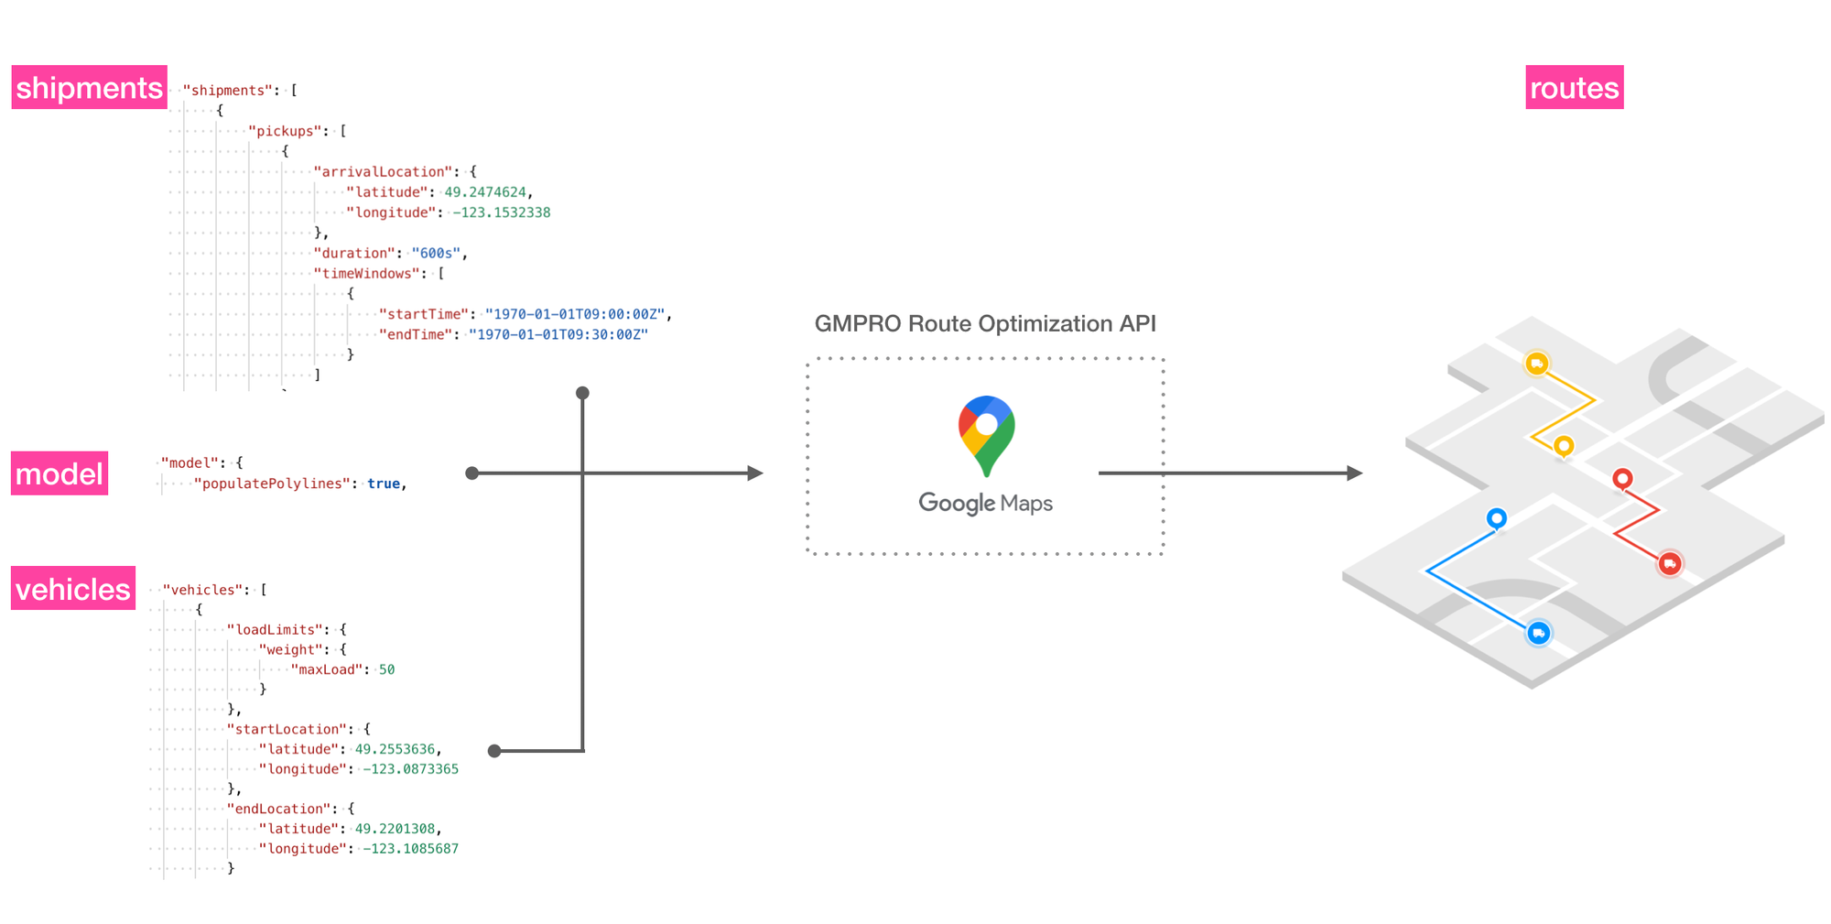Switch to the vehicles section
This screenshot has height=924, width=1831.
pyautogui.click(x=72, y=589)
